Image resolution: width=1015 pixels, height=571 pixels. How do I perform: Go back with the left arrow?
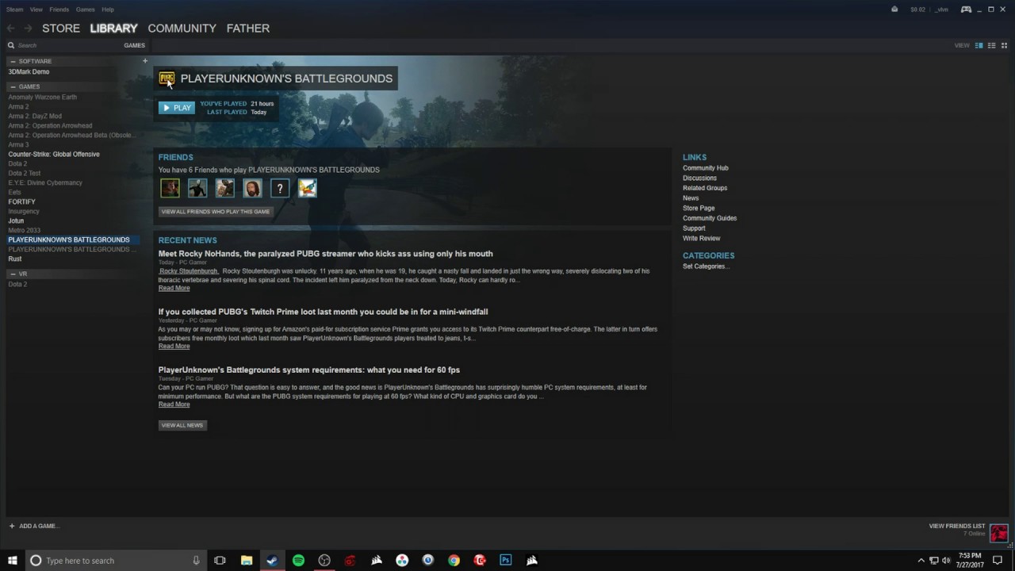[x=11, y=29]
